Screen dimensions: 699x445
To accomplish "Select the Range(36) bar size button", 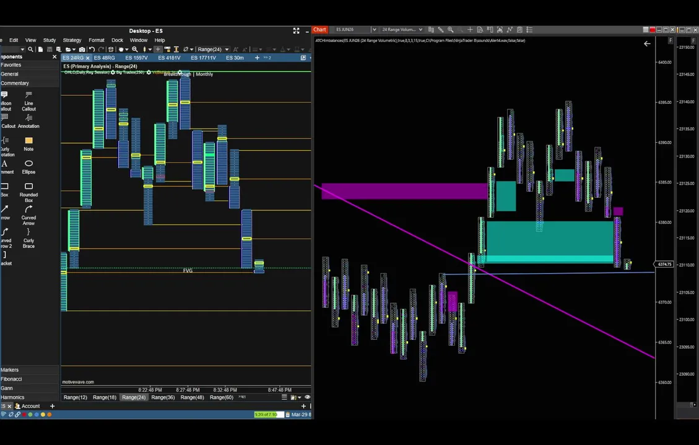I will pos(163,397).
